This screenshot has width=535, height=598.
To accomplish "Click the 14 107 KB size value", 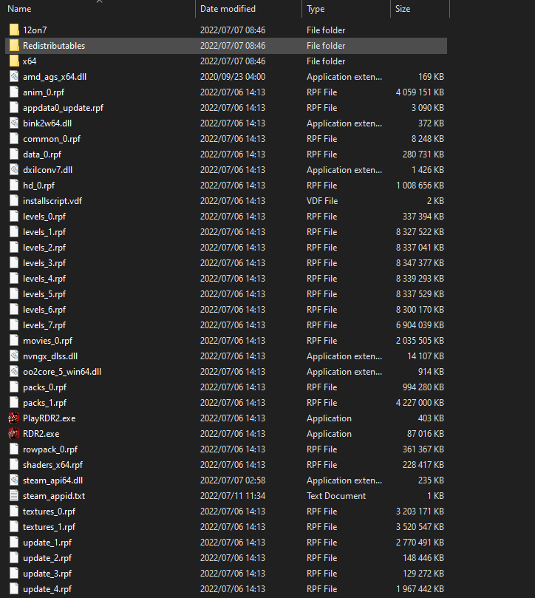I will pos(425,356).
